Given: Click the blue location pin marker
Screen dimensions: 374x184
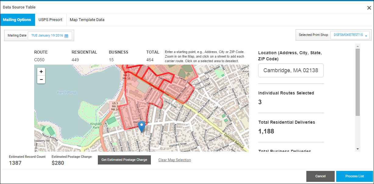Looking at the screenshot, I should pyautogui.click(x=142, y=126).
